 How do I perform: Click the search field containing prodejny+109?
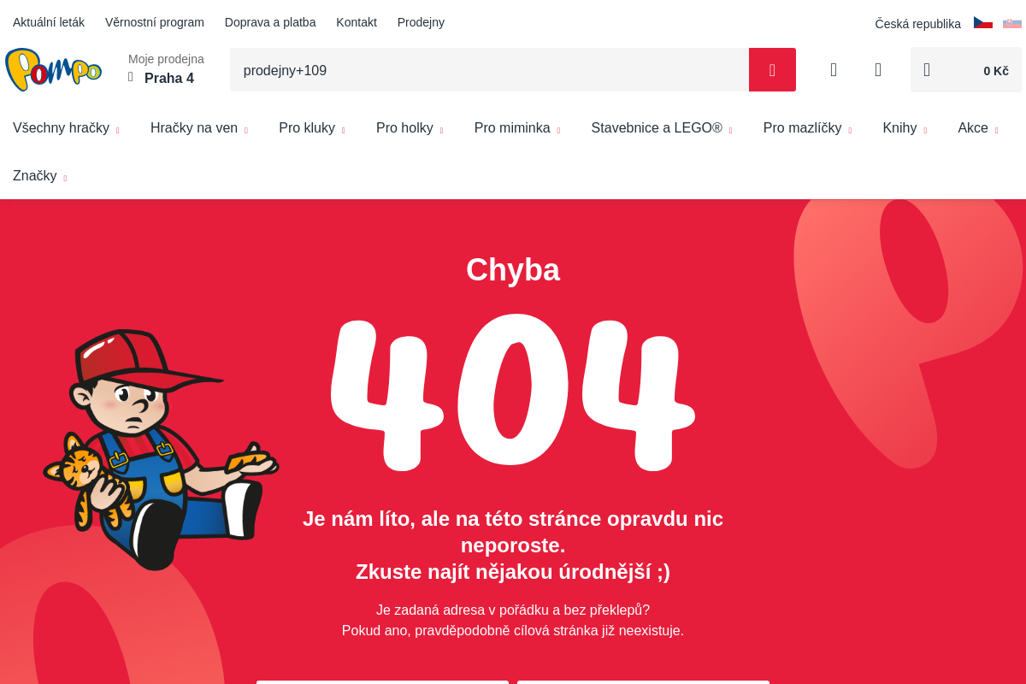click(489, 70)
